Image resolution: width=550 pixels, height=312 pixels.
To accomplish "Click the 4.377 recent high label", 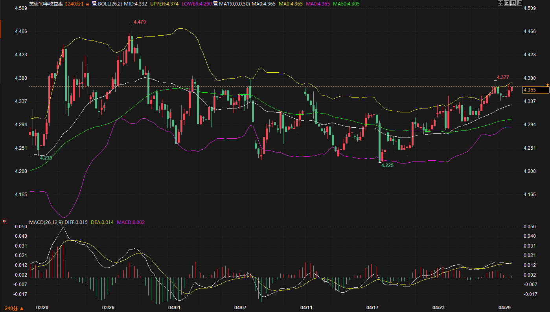I will coord(503,77).
